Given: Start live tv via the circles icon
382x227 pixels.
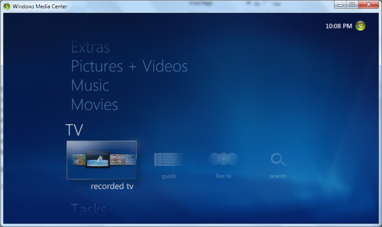Looking at the screenshot, I should click(224, 159).
